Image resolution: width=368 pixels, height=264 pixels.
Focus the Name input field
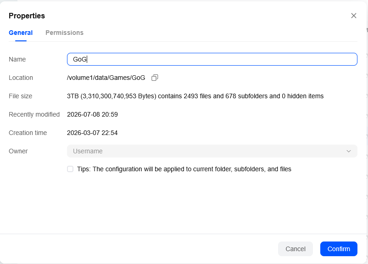coord(212,59)
